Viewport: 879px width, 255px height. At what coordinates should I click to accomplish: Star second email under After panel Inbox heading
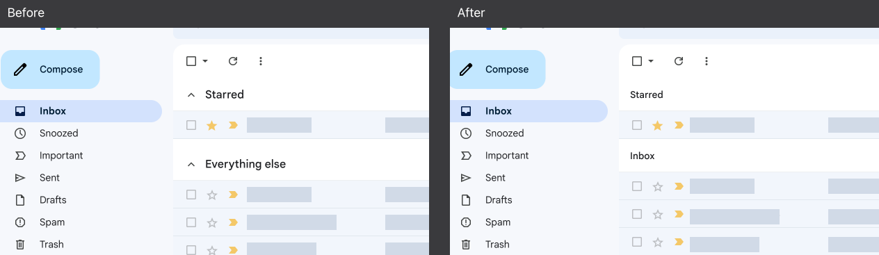coord(658,214)
